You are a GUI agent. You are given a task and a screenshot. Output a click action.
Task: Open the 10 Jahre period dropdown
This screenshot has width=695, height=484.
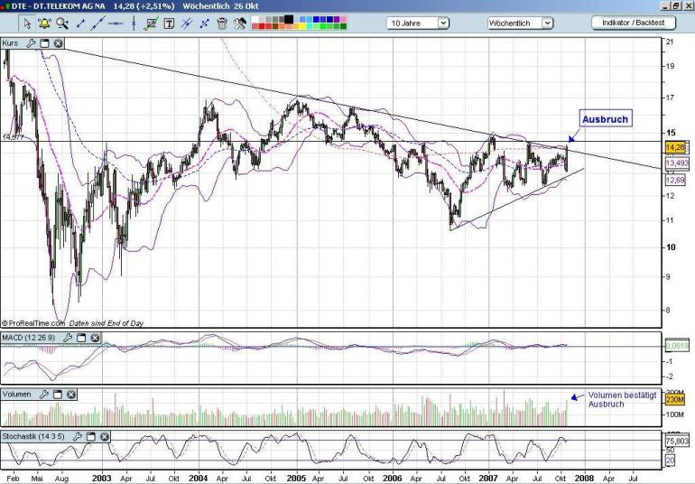click(443, 23)
